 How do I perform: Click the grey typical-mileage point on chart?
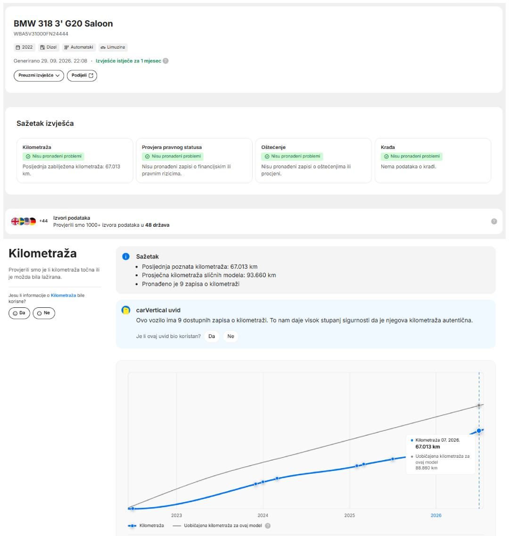(479, 405)
